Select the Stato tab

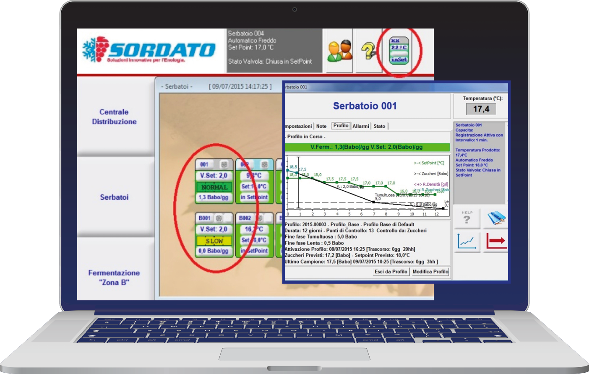tap(379, 126)
